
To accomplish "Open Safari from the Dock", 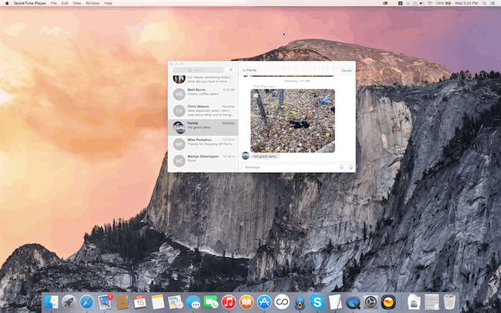I will click(x=87, y=302).
